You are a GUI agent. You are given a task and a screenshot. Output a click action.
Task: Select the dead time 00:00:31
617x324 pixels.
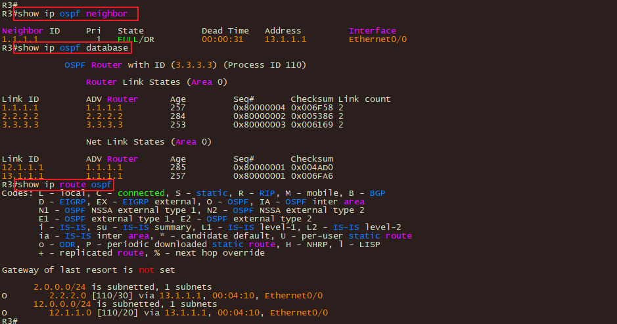222,39
